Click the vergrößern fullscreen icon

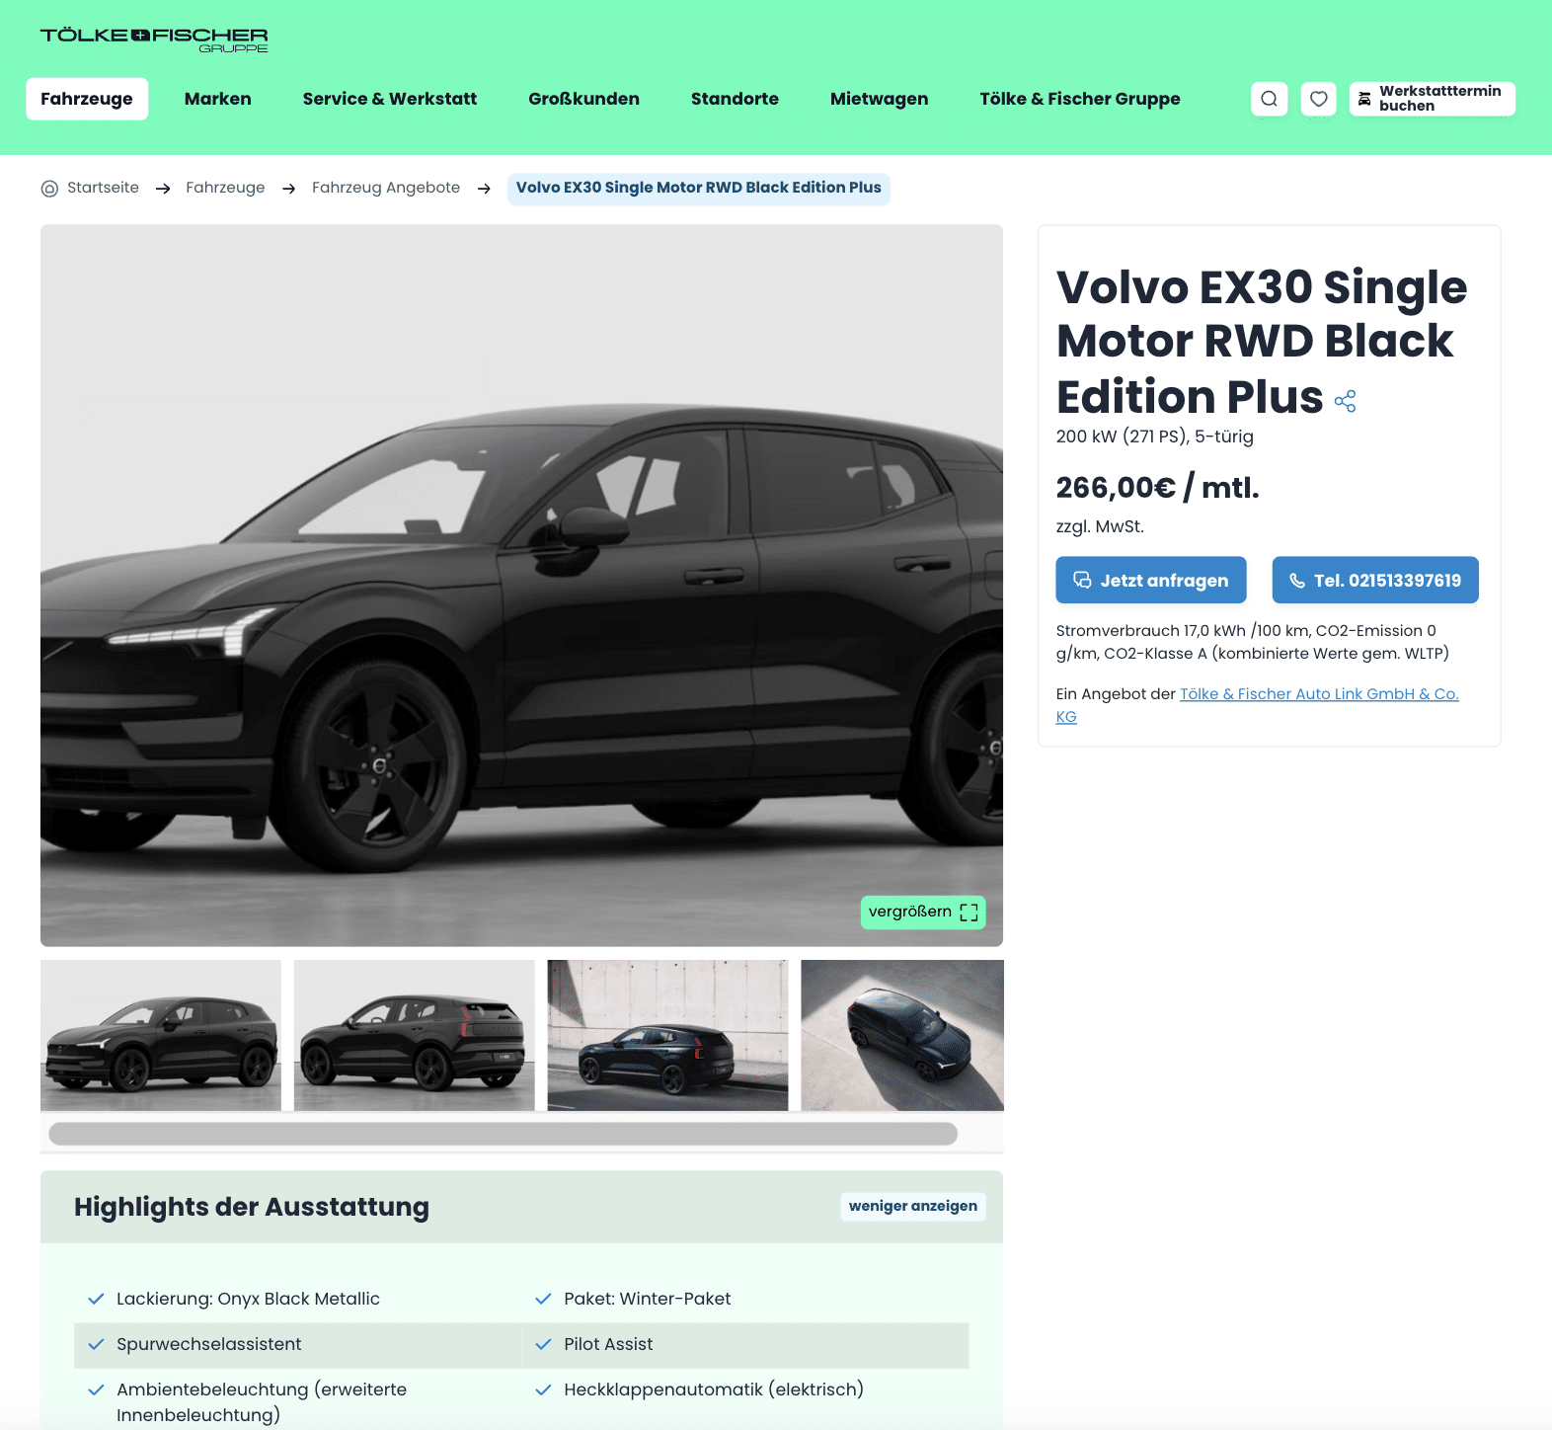coord(969,913)
